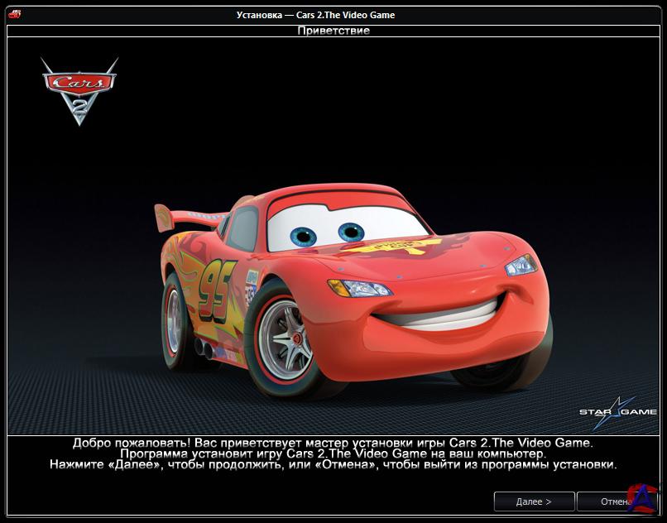
Task: Click the Star Game logo
Action: [617, 411]
